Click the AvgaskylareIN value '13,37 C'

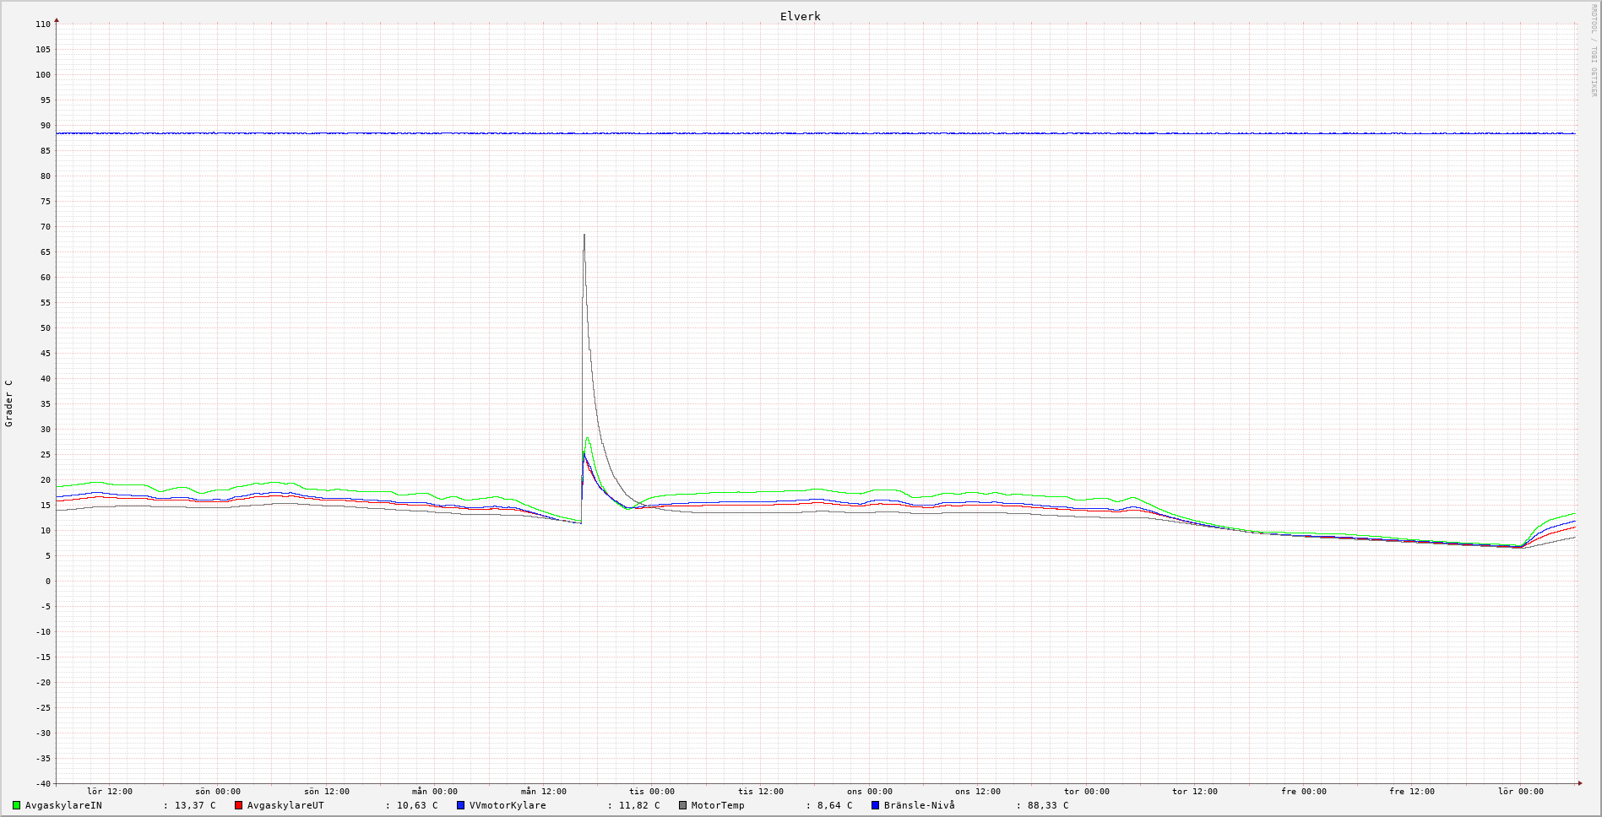click(195, 805)
